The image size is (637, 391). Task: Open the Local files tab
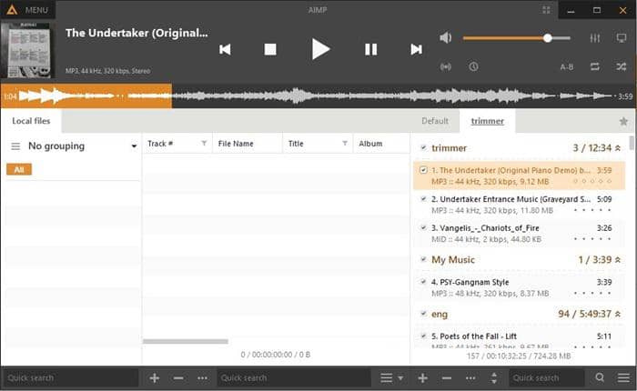pos(31,121)
